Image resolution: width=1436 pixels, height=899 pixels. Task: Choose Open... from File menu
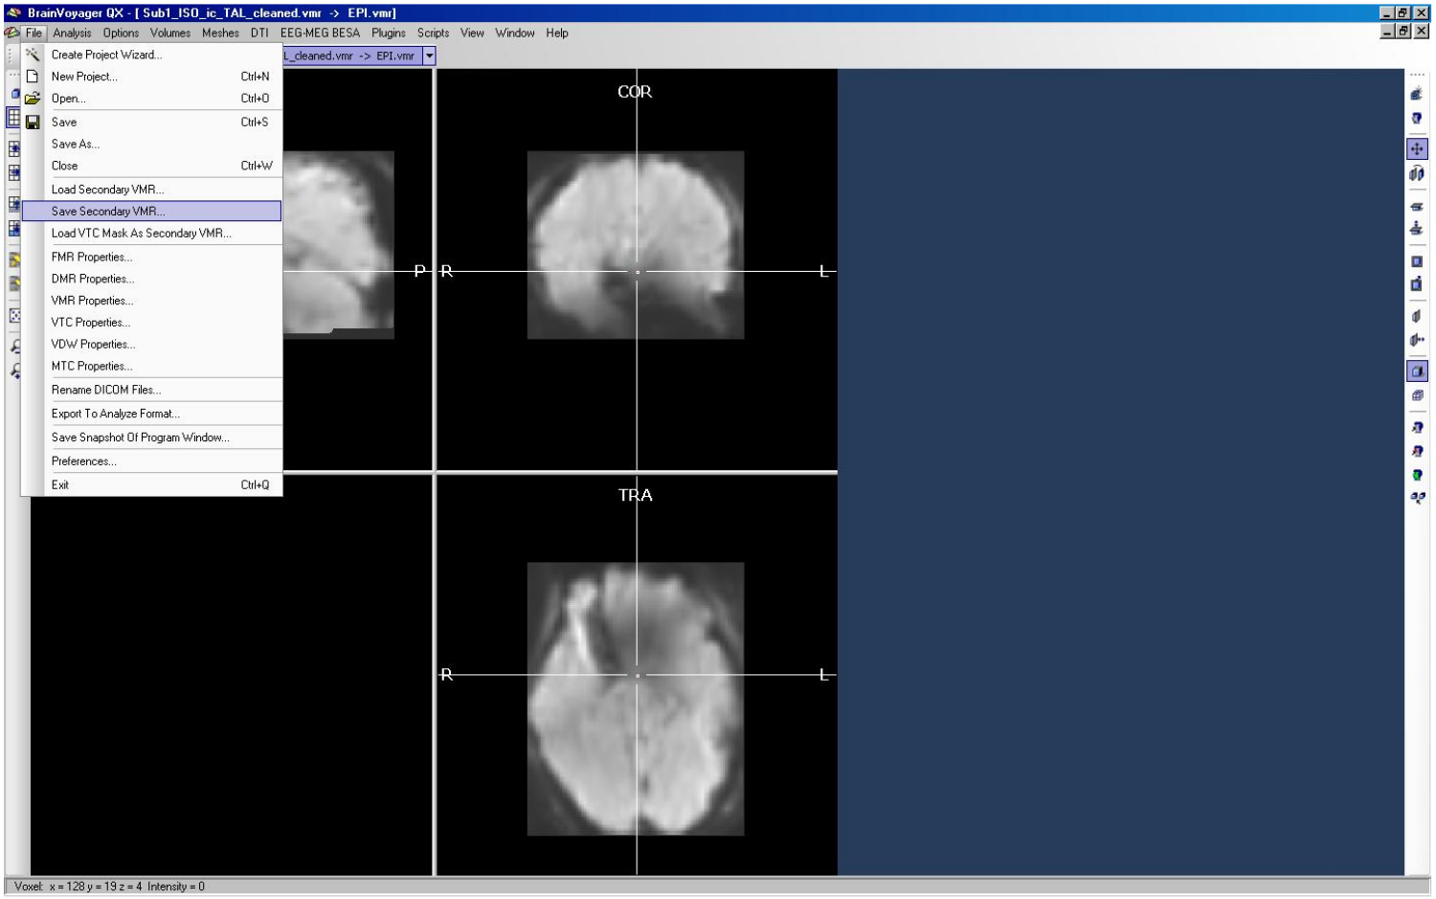(151, 99)
